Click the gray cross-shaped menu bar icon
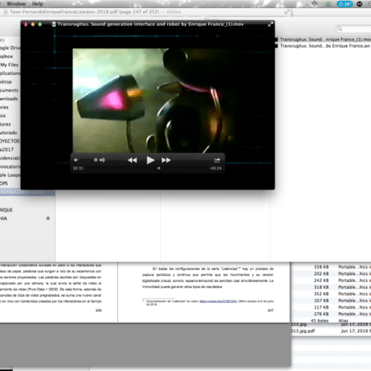Image resolution: width=371 pixels, height=371 pixels. coord(314,3)
